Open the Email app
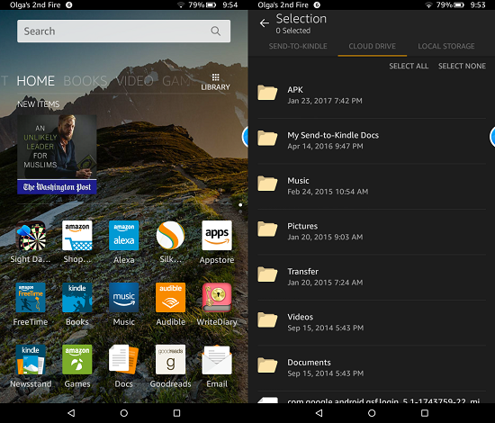Screen dimensions: 495x423 [x=217, y=360]
